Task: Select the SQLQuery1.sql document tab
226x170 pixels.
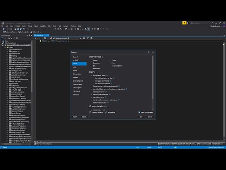Action: pos(39,35)
